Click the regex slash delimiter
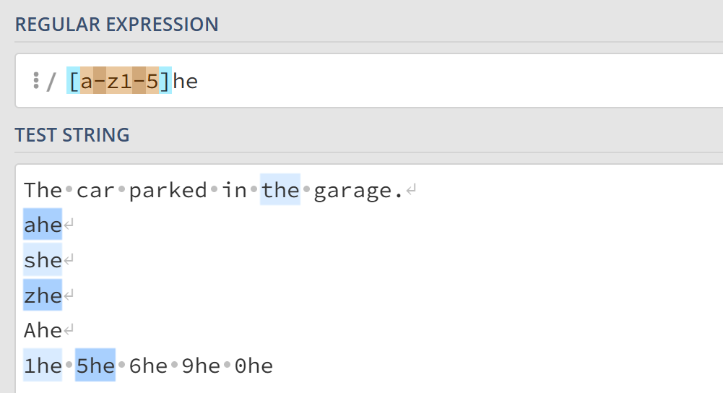Image resolution: width=723 pixels, height=393 pixels. pyautogui.click(x=51, y=82)
